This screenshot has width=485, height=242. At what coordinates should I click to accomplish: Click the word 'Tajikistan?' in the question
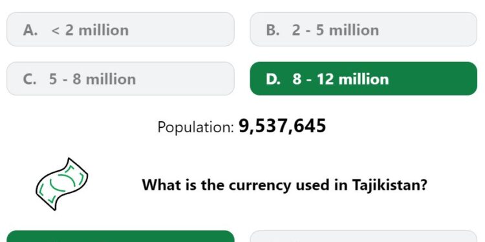(x=390, y=185)
